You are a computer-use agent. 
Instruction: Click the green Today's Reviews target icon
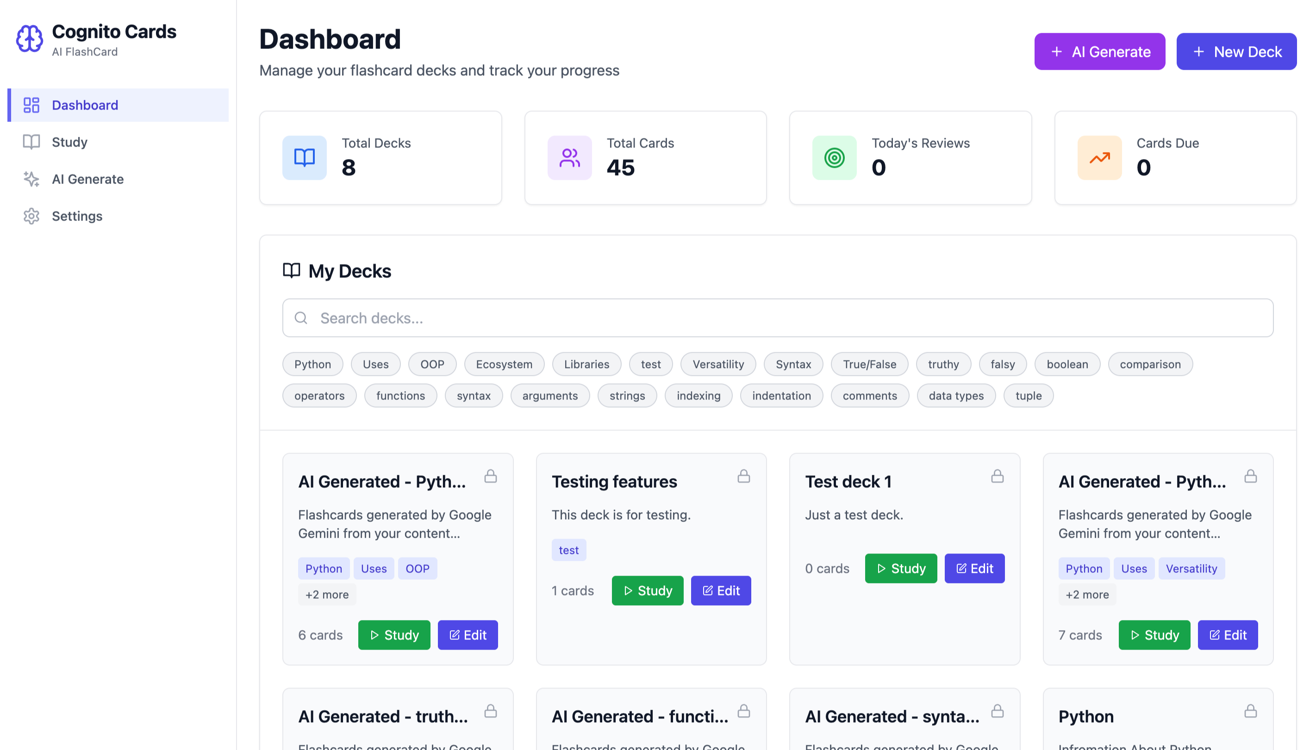click(x=833, y=158)
